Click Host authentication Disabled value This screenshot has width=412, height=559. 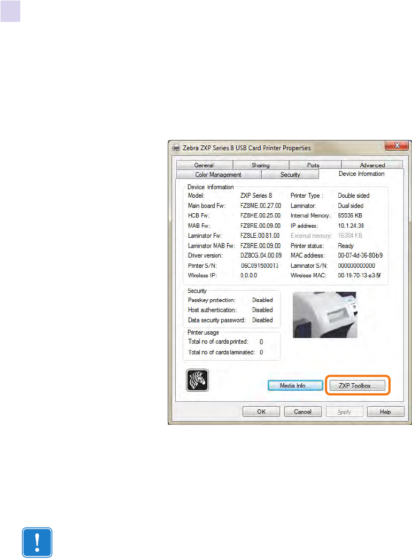(x=262, y=310)
